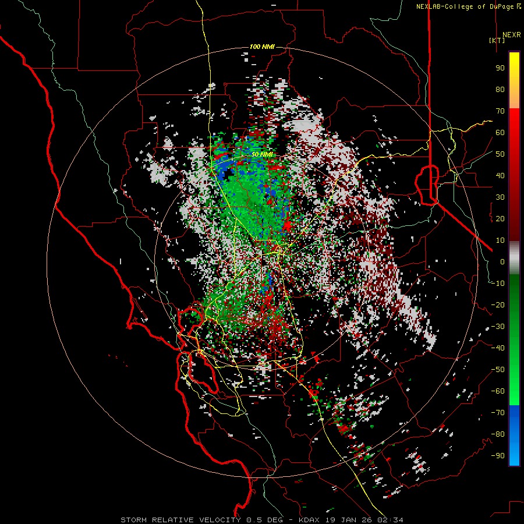
Task: Click the 02:34 timestamp in caption
Action: [390, 520]
